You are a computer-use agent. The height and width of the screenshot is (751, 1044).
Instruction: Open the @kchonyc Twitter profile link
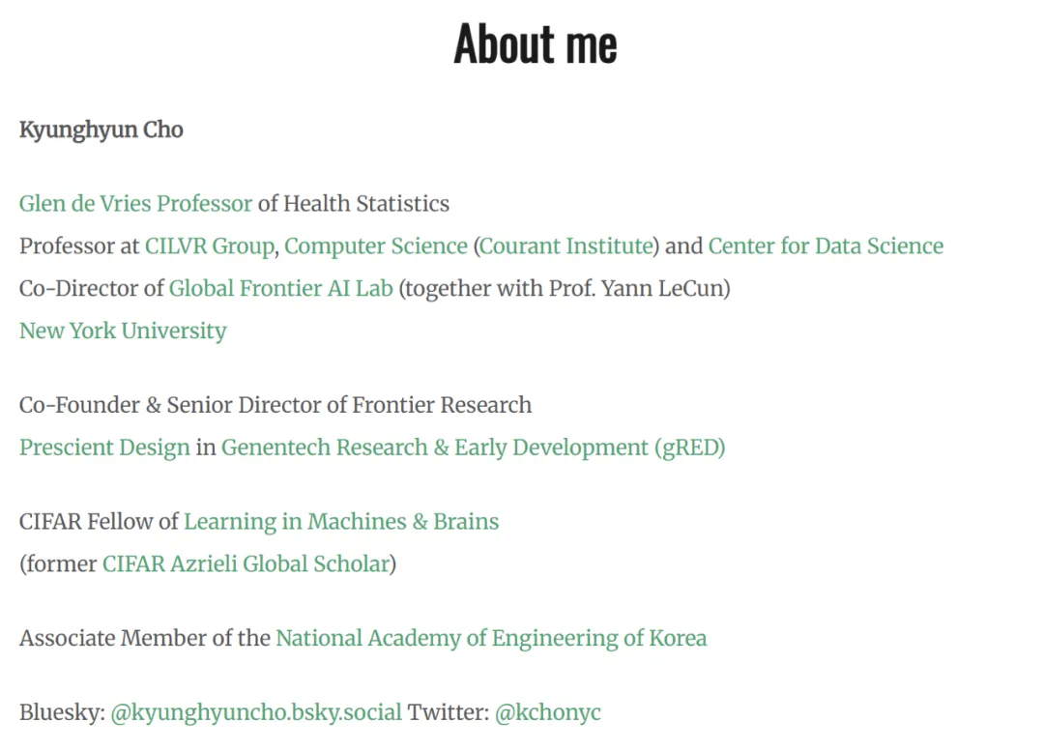(x=547, y=713)
